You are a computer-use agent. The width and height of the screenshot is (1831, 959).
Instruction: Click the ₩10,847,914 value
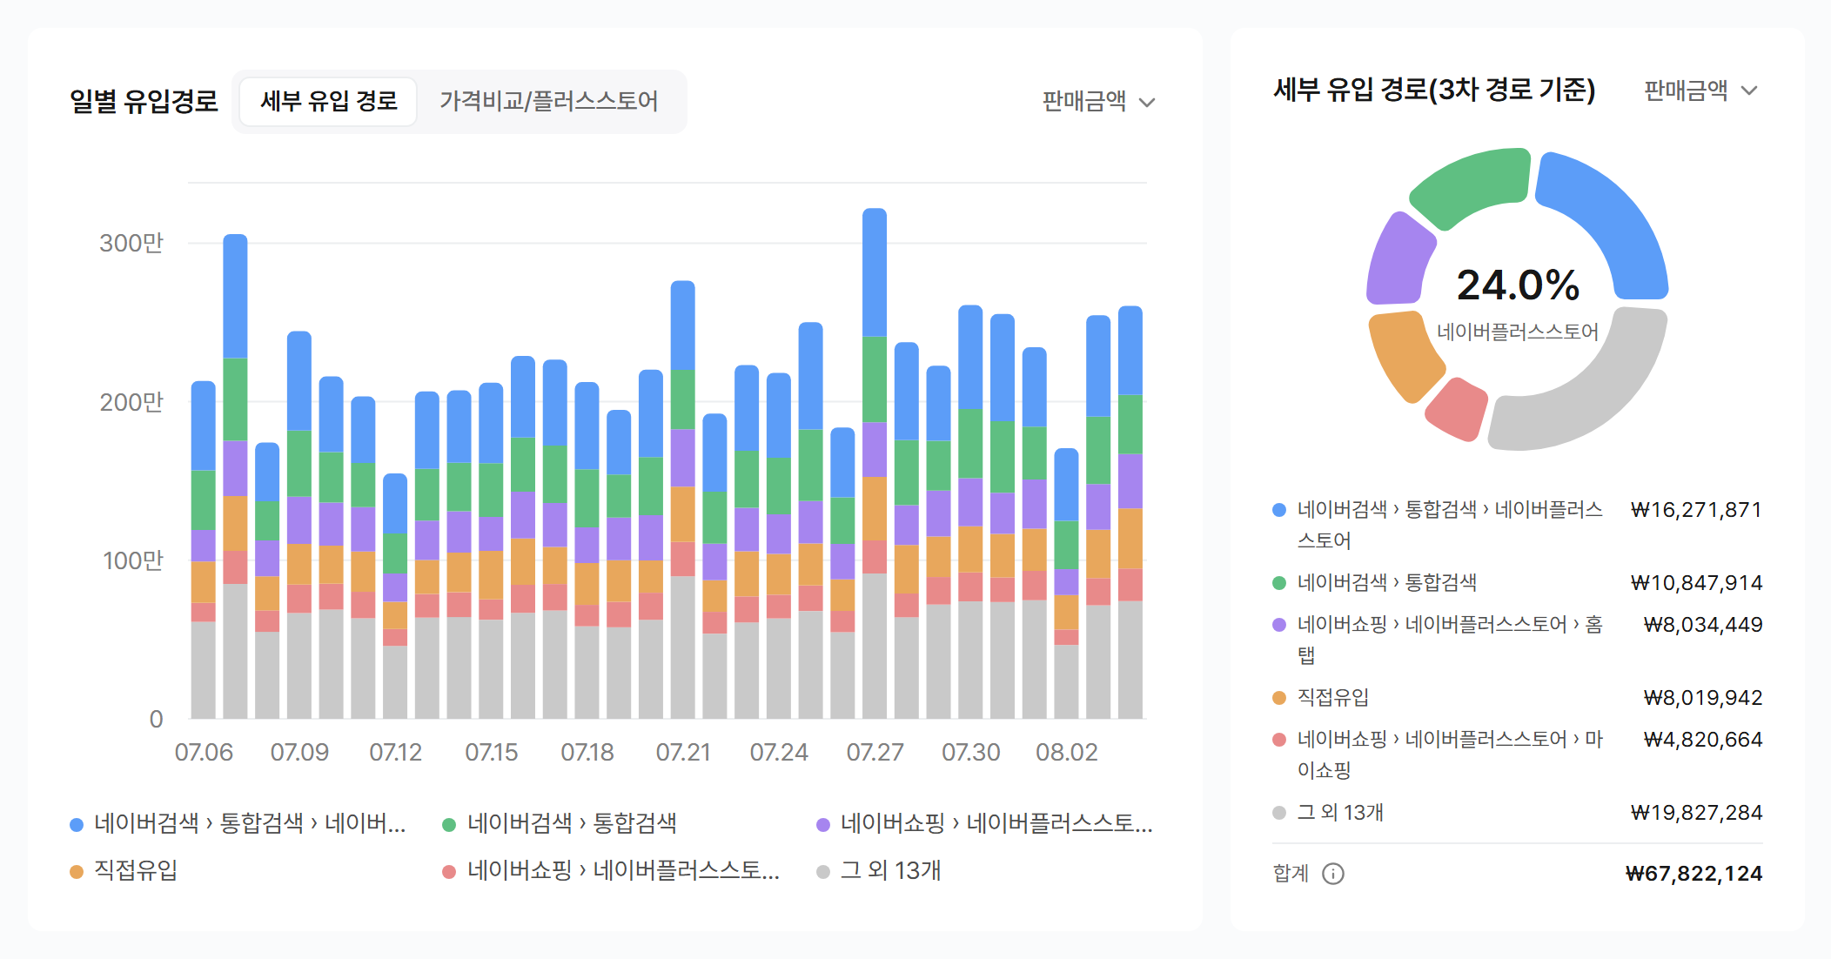tap(1696, 583)
